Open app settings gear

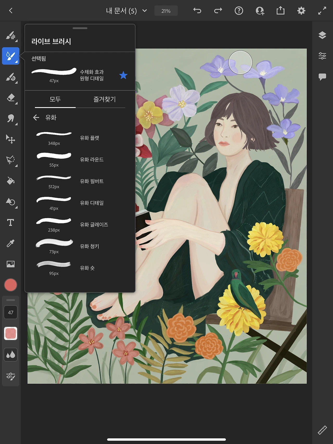(x=301, y=11)
